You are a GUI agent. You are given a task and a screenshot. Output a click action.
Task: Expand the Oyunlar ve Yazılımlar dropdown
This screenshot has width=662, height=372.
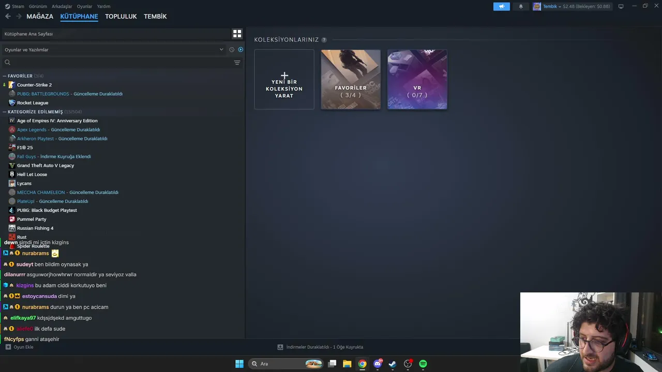pyautogui.click(x=221, y=50)
